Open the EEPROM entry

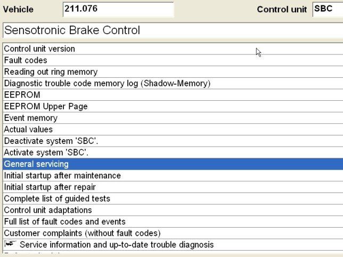(x=22, y=95)
